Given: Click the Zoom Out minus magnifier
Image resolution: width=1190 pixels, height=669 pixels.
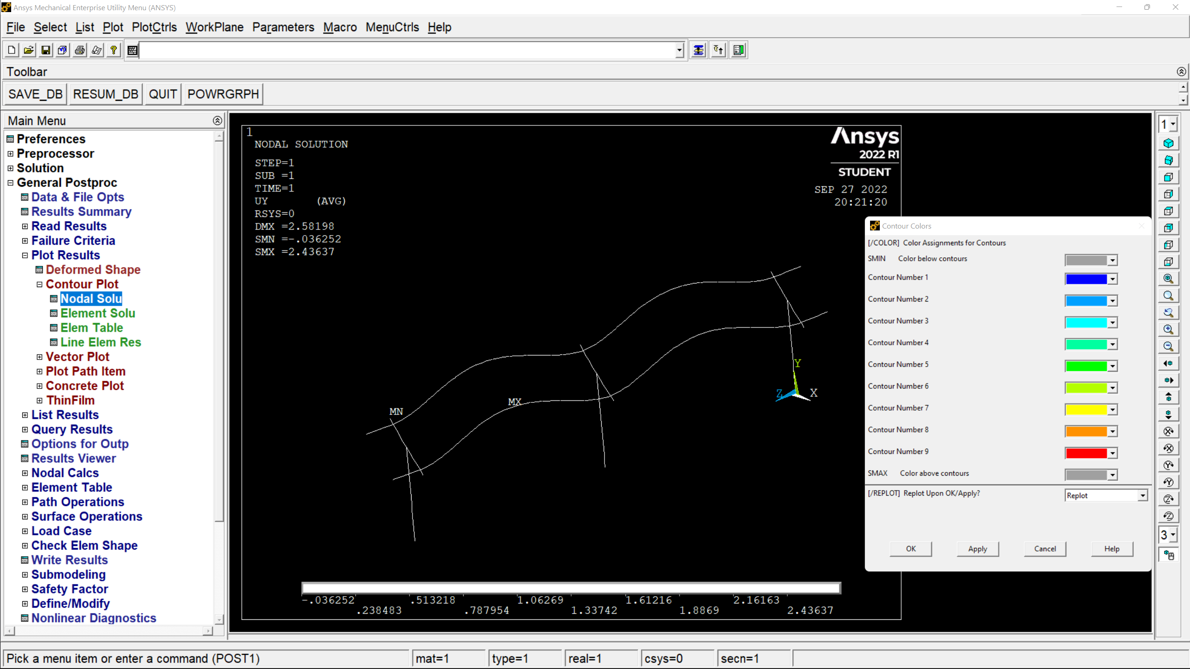Looking at the screenshot, I should [1169, 346].
